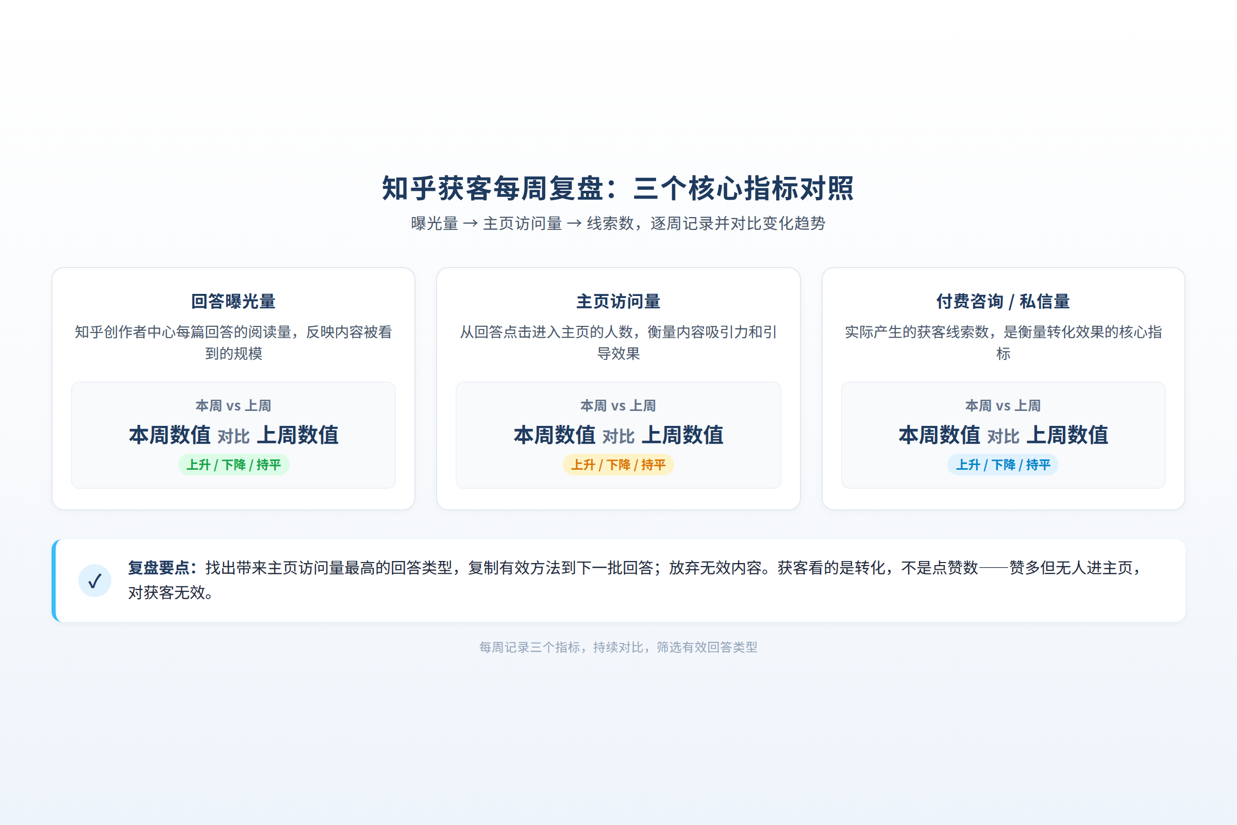Click 本周数值 对比 上周数值 in 付费咨询 card
Image resolution: width=1237 pixels, height=825 pixels.
(x=1003, y=436)
